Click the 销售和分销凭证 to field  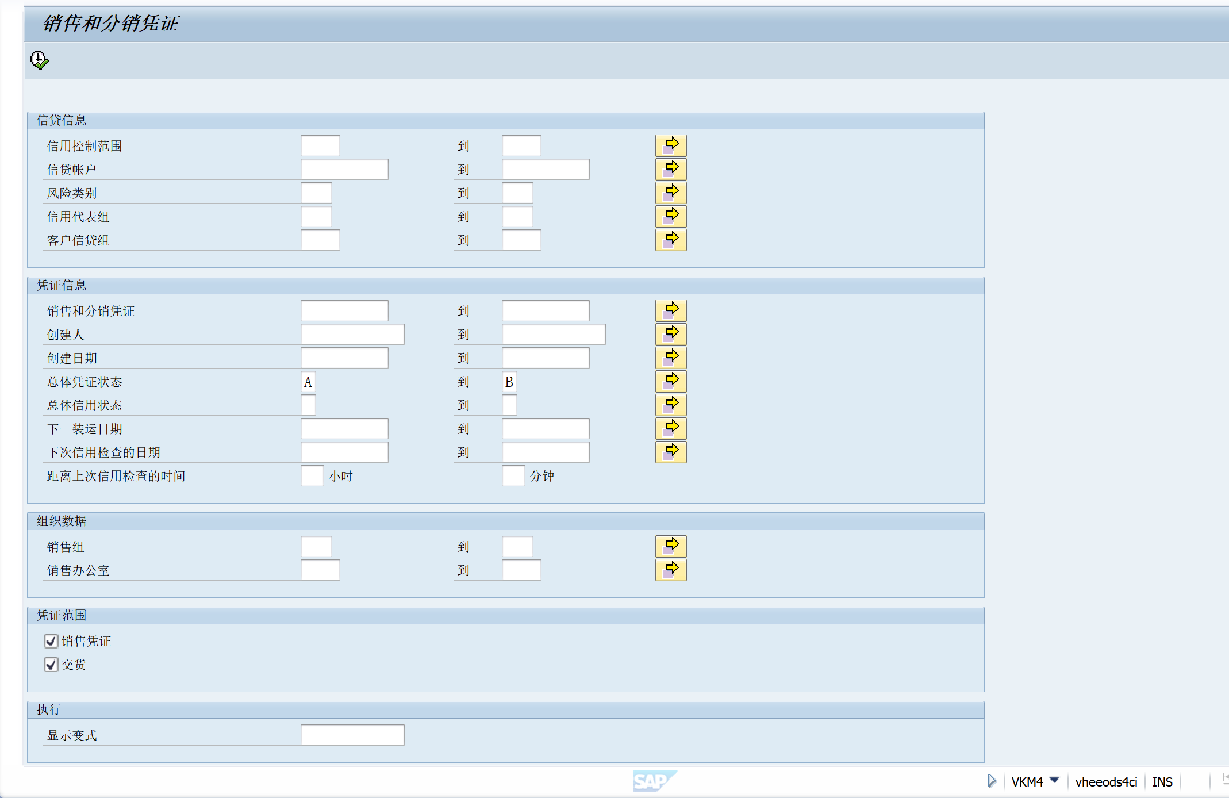(x=546, y=310)
